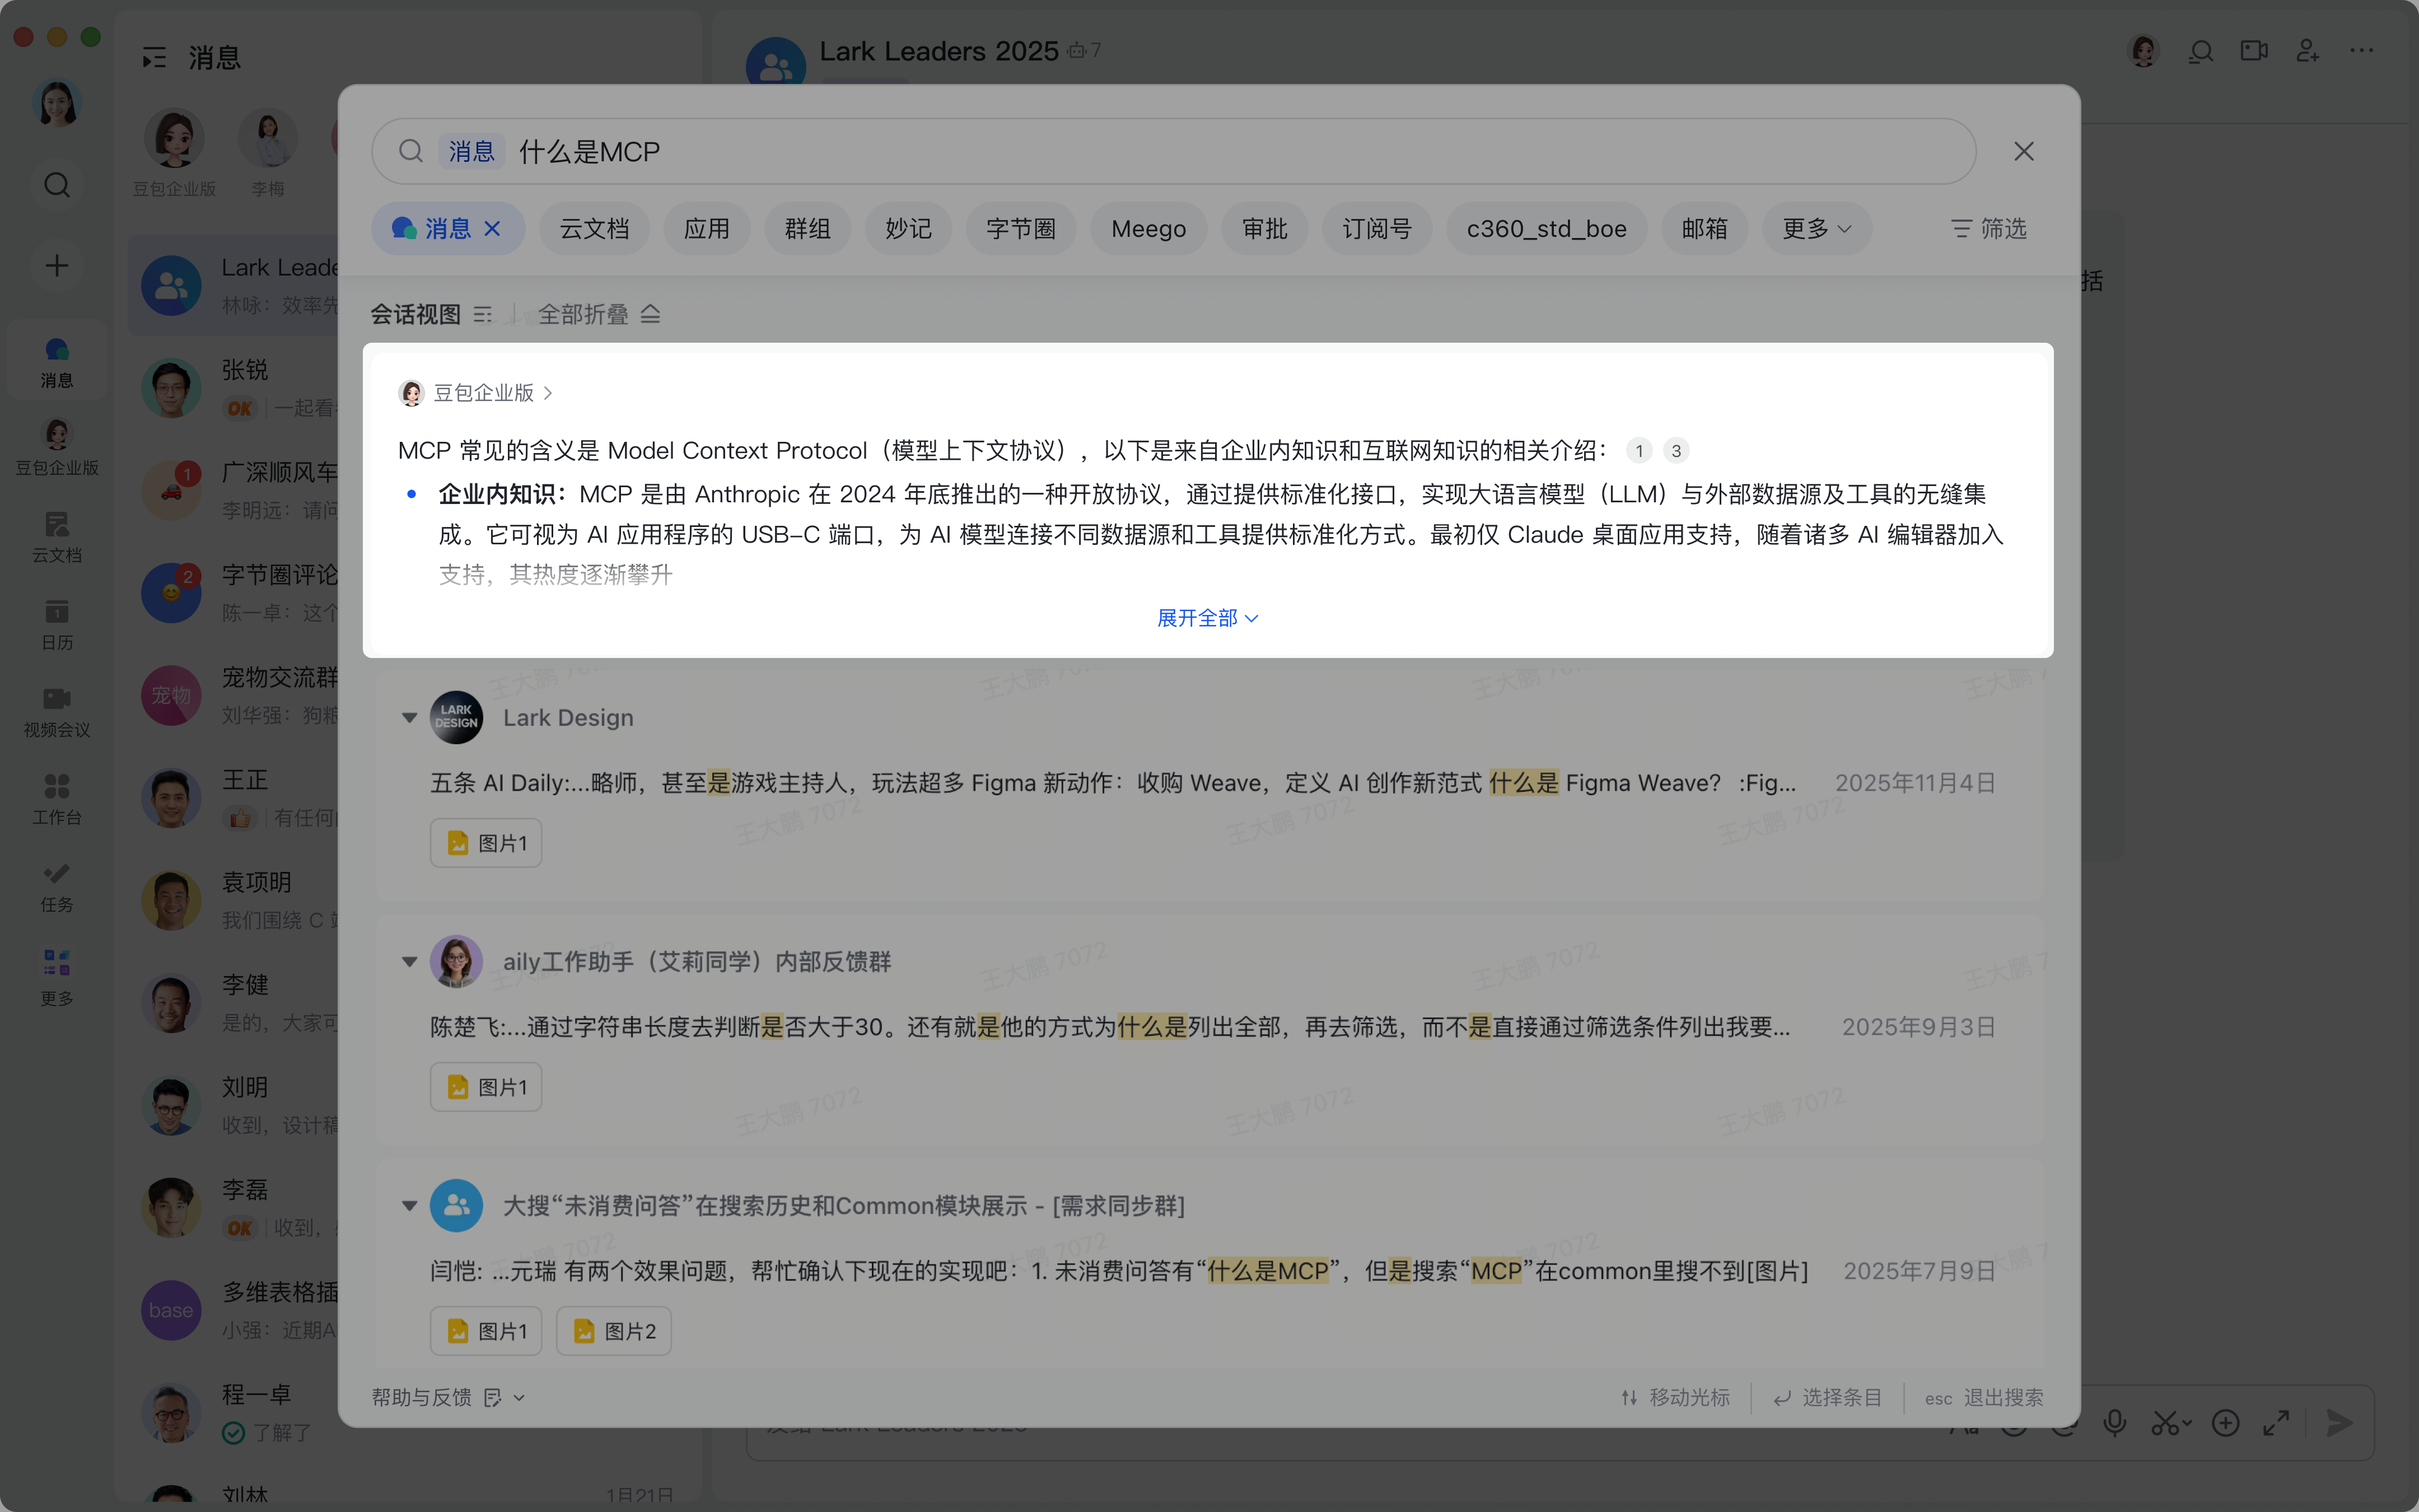Image resolution: width=2419 pixels, height=1512 pixels.
Task: Click the plus create button in sidebar
Action: click(x=57, y=265)
